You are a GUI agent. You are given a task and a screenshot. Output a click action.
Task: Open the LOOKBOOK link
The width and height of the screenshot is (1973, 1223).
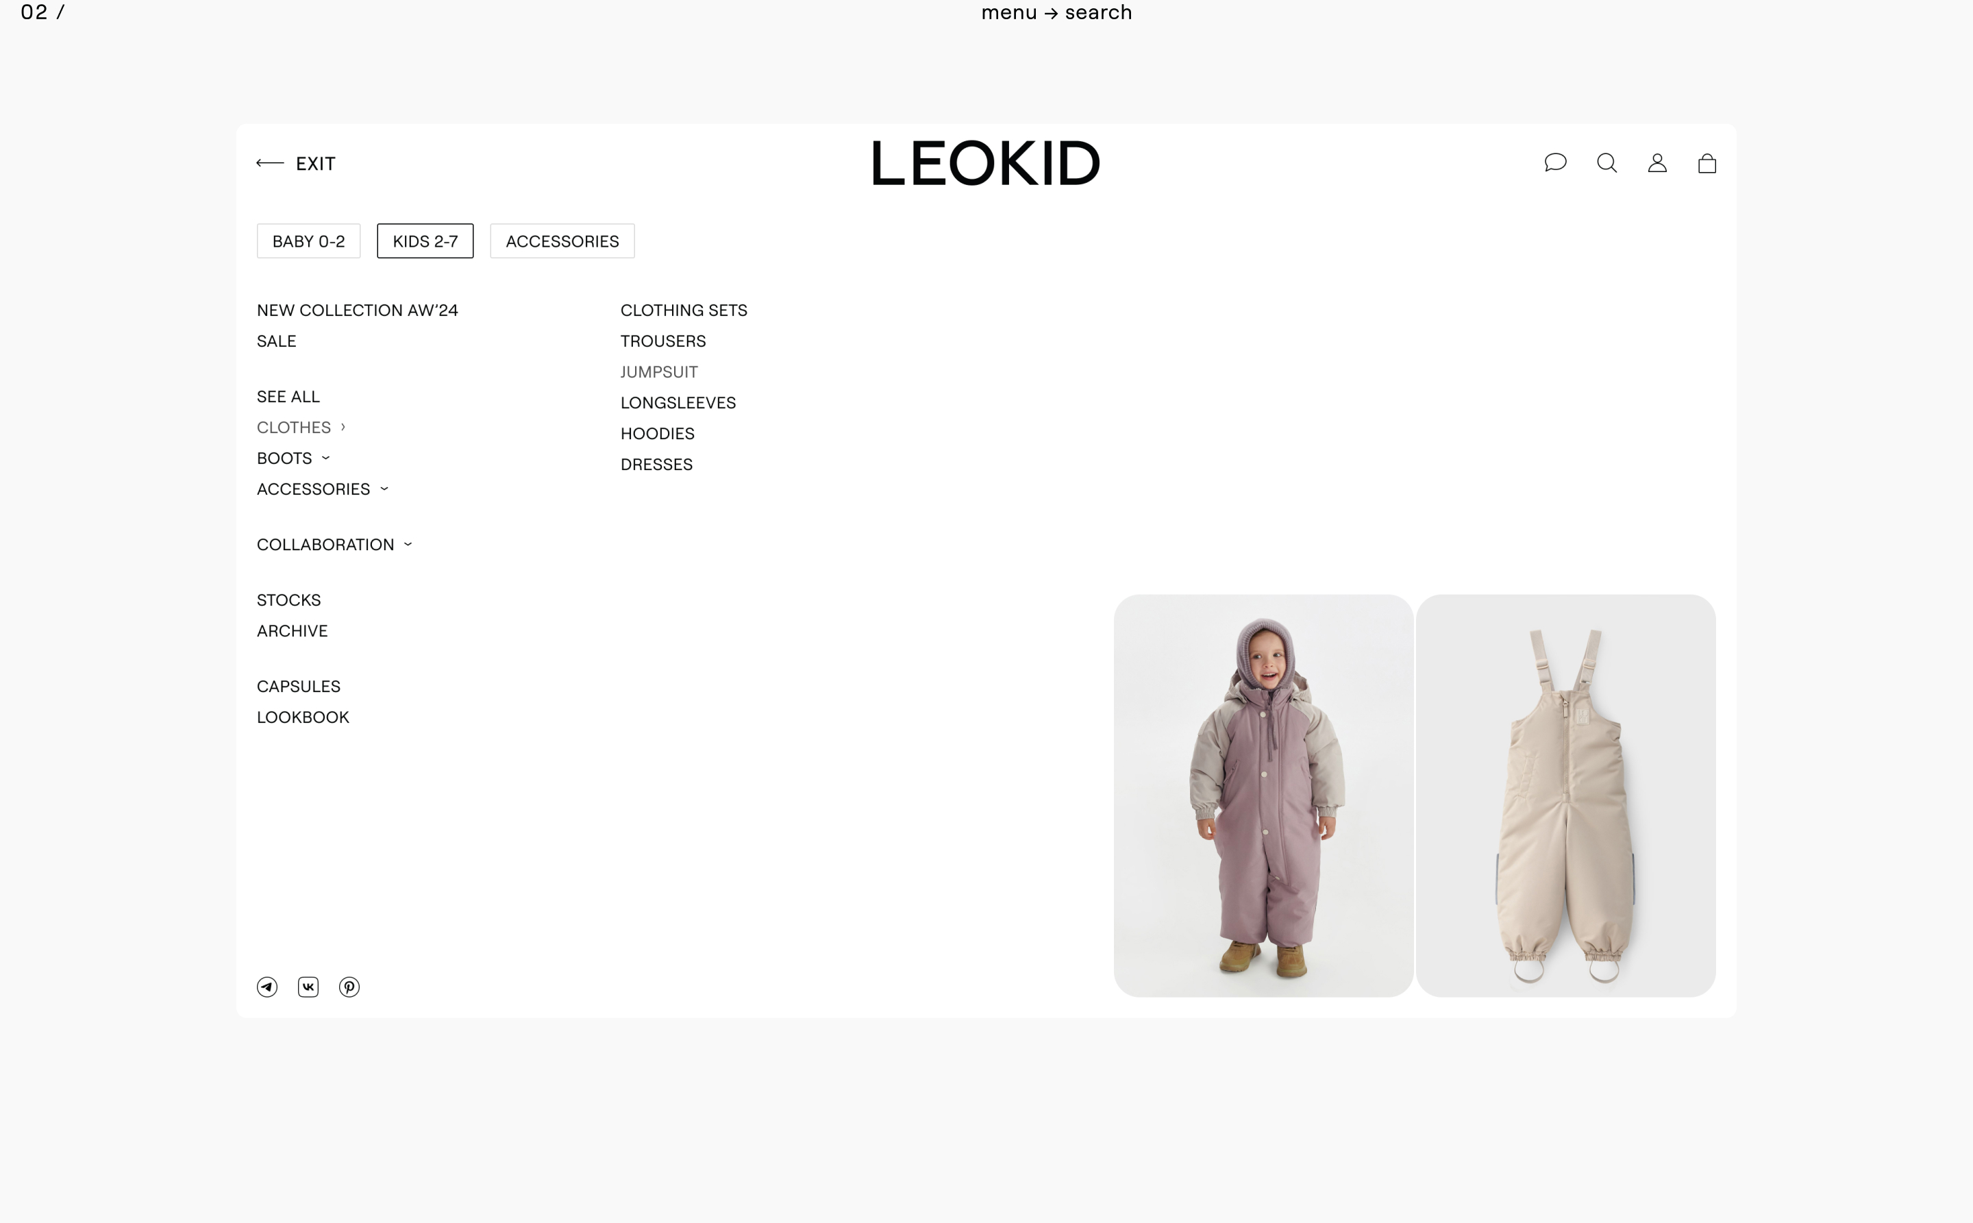click(303, 717)
